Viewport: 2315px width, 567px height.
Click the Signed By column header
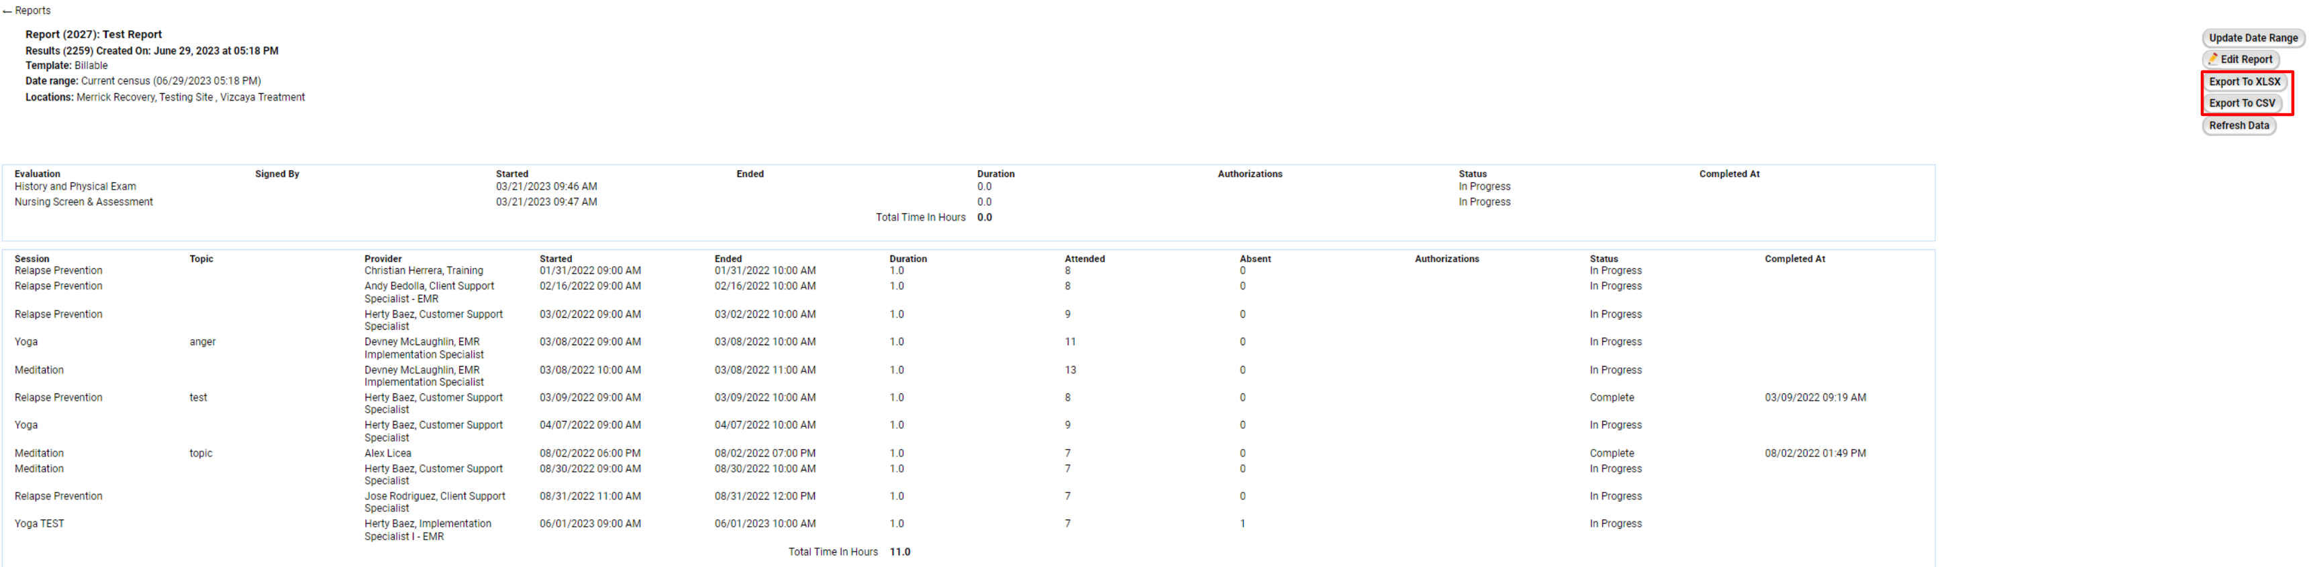tap(277, 174)
